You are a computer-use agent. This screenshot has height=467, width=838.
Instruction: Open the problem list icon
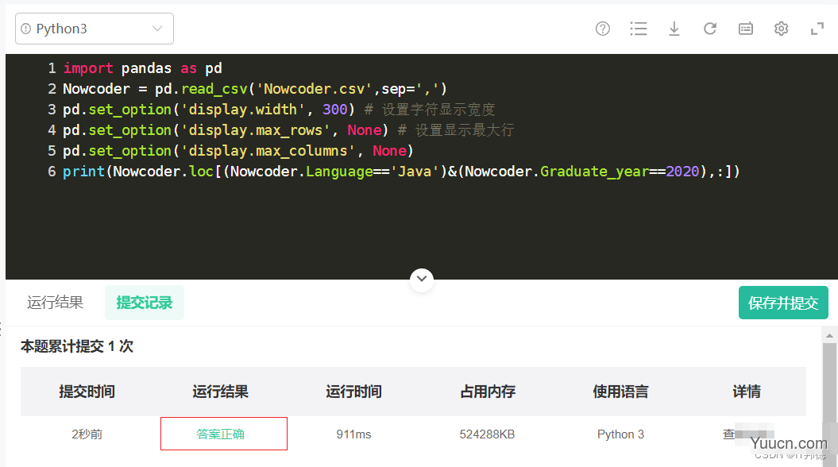(x=638, y=29)
